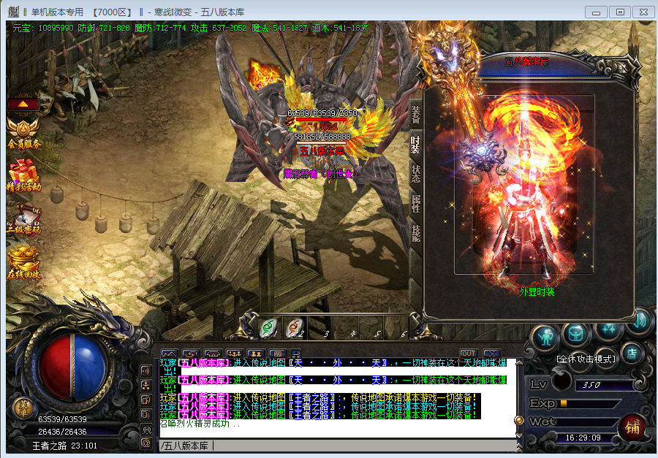Open the 在线回收 gold recycling icon
658x458 pixels.
23,262
